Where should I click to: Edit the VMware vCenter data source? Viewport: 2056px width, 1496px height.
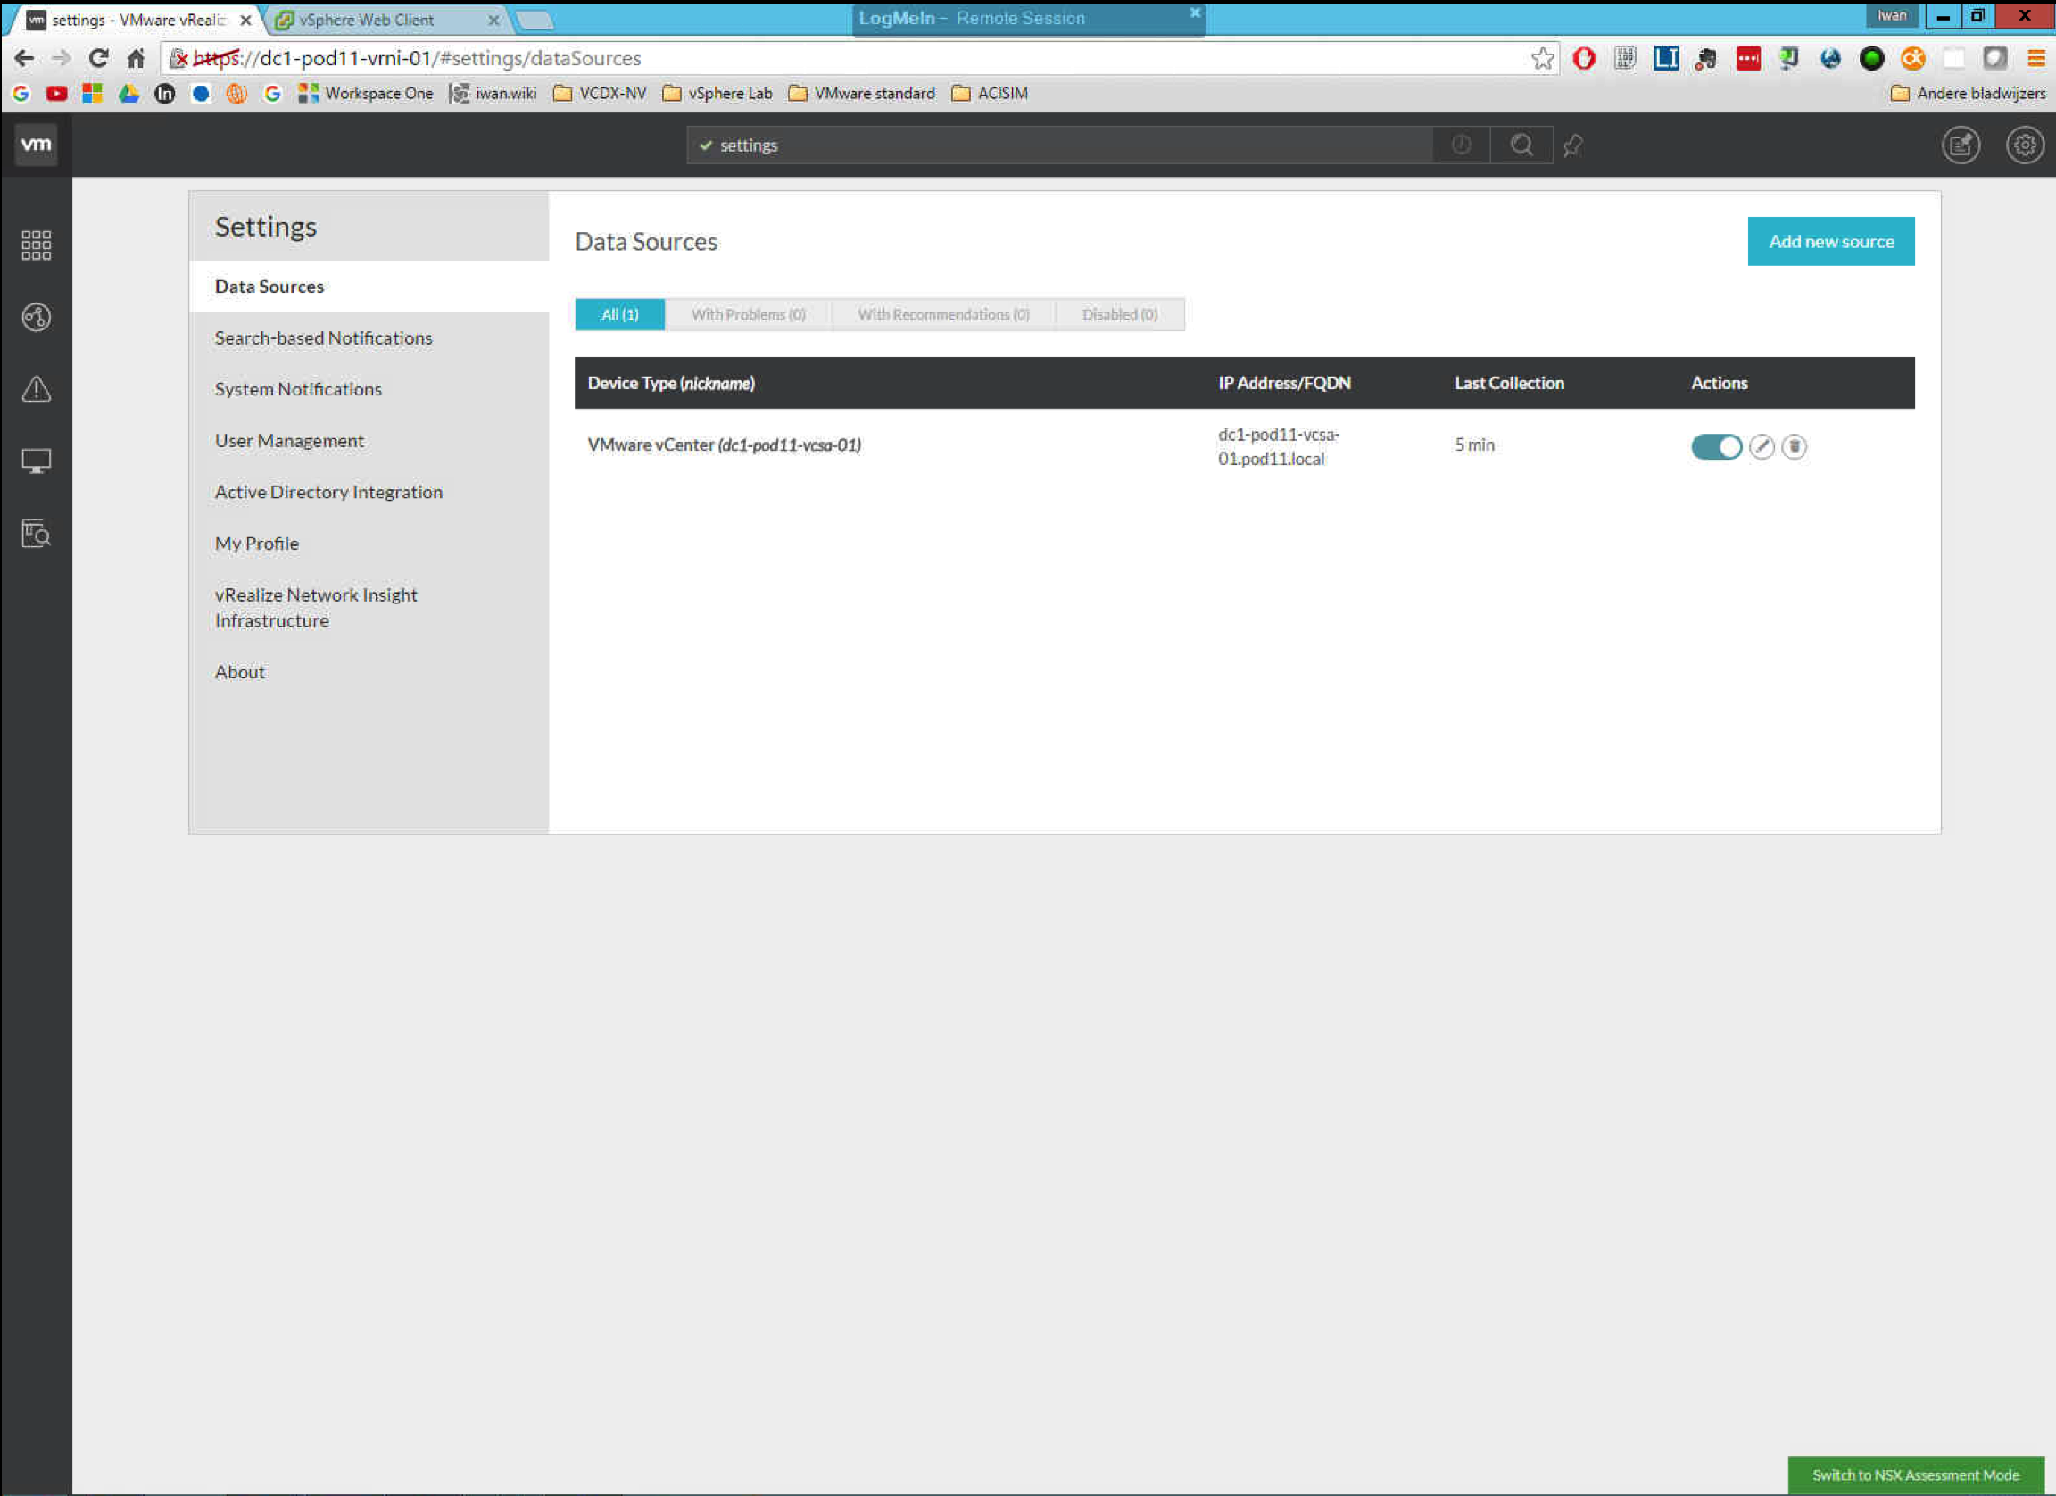[x=1762, y=446]
